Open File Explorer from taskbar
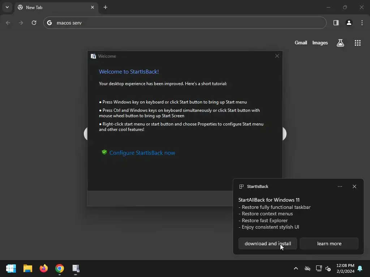370x277 pixels. point(27,268)
